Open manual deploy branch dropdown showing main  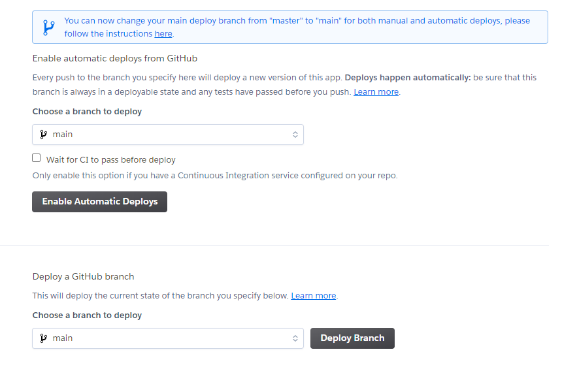click(168, 338)
